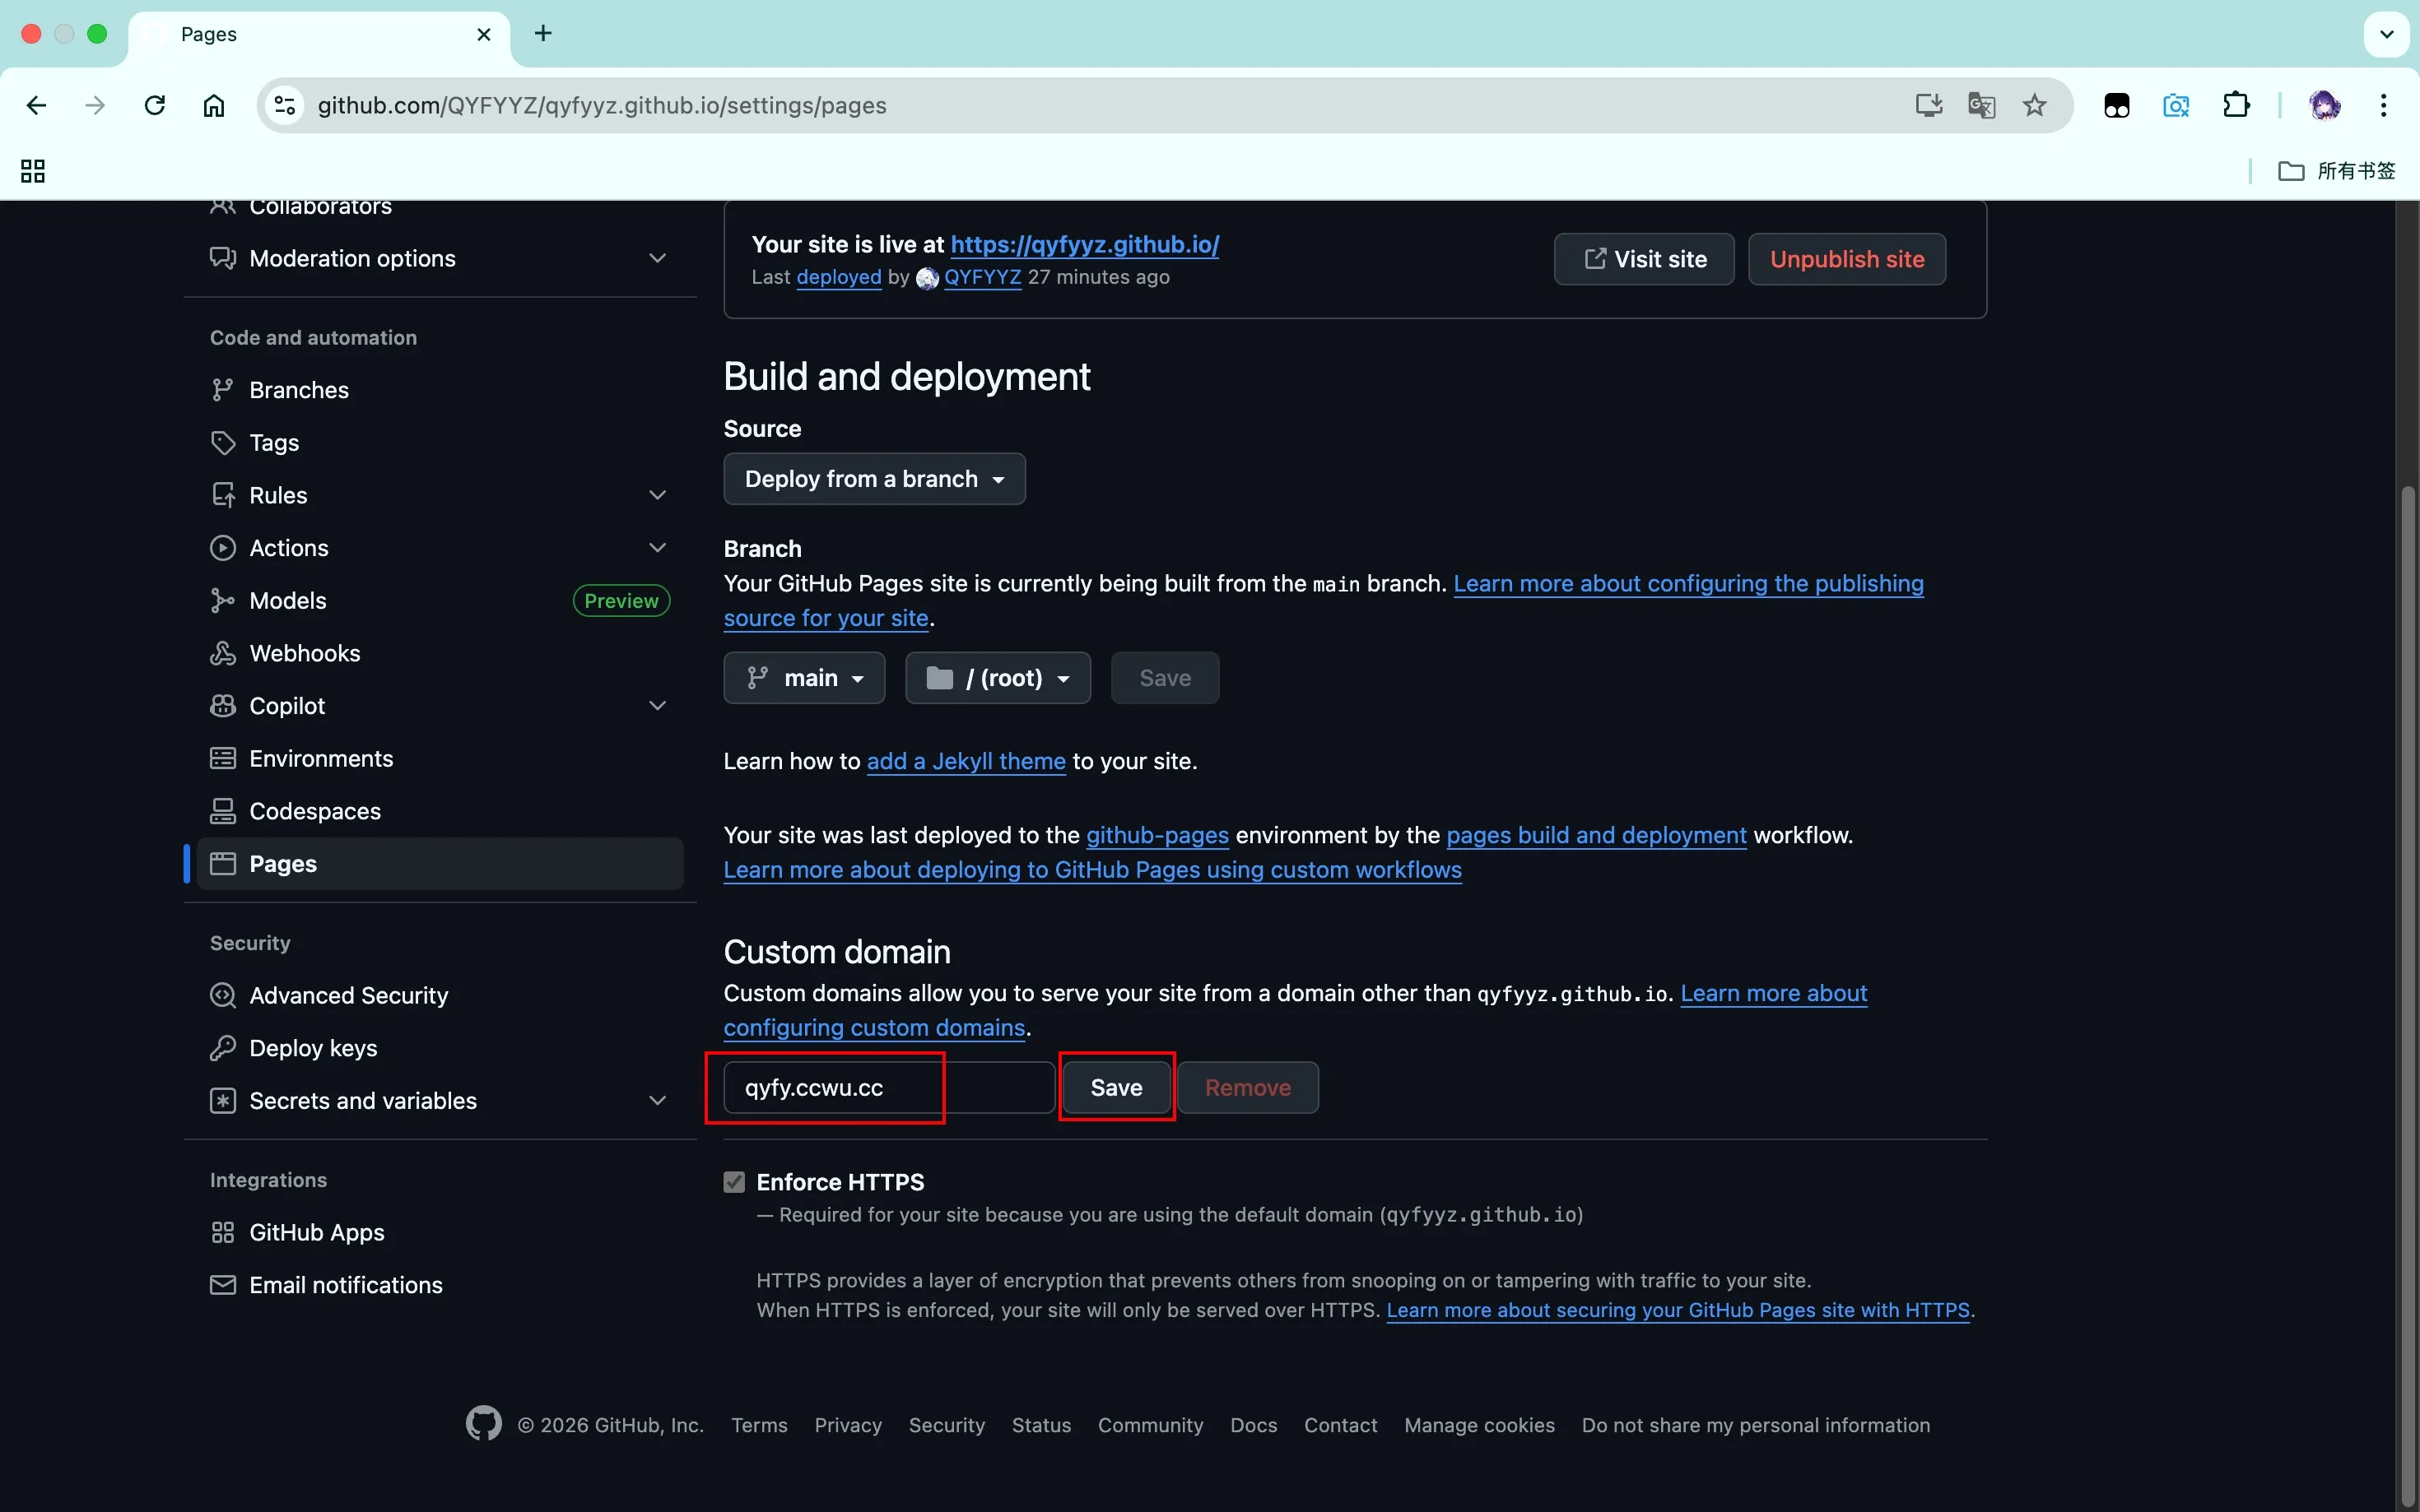This screenshot has height=1512, width=2420.
Task: Open the apps grid icon in bookmarks bar
Action: click(x=33, y=171)
